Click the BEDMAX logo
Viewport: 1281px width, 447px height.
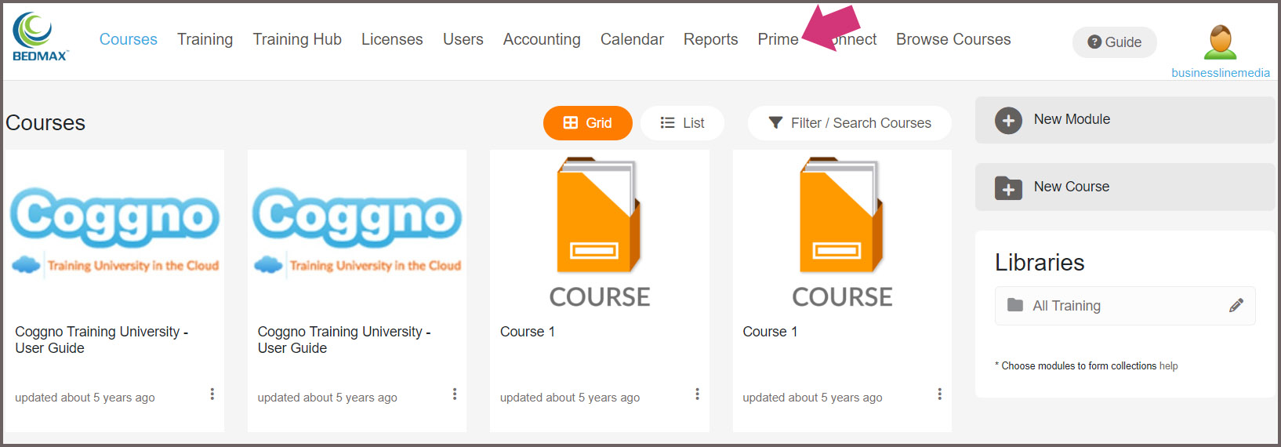tap(40, 37)
